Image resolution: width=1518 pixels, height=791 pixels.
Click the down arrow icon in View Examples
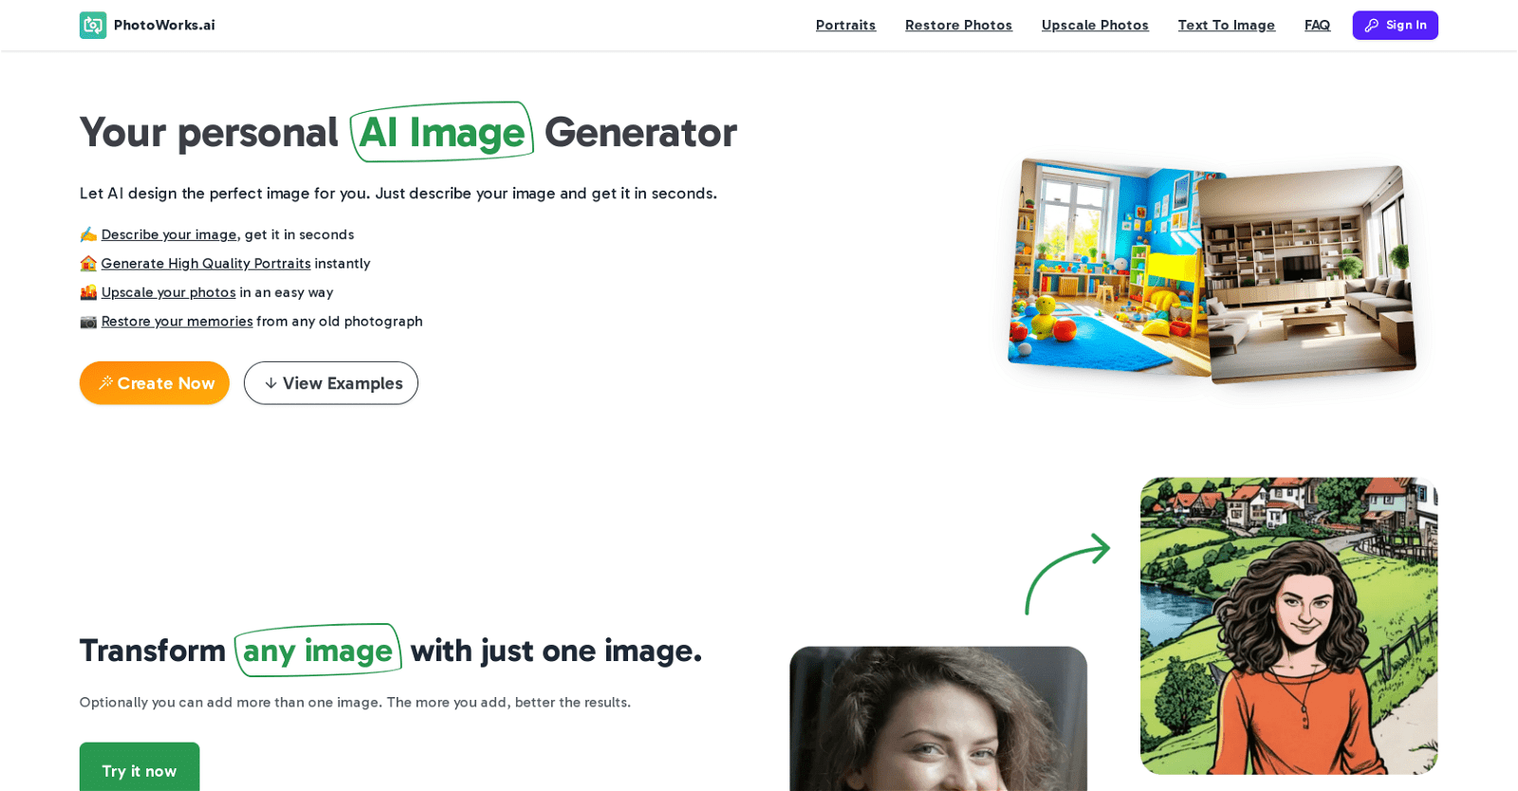pyautogui.click(x=270, y=383)
